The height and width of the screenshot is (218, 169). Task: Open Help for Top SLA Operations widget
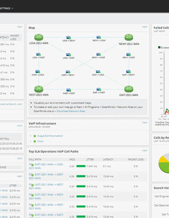point(144,150)
